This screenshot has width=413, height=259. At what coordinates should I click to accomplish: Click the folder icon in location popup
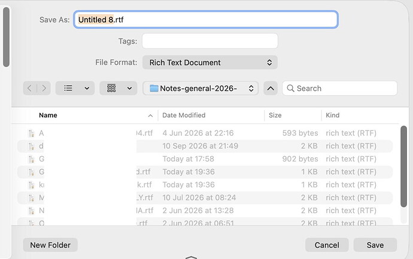(154, 88)
